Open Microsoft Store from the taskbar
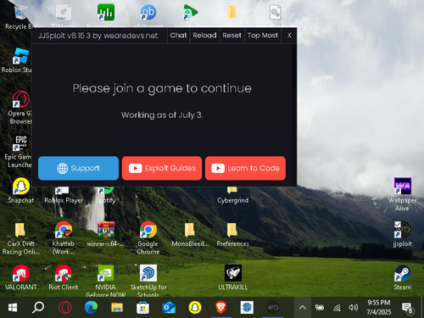Image resolution: width=424 pixels, height=318 pixels. pyautogui.click(x=142, y=308)
